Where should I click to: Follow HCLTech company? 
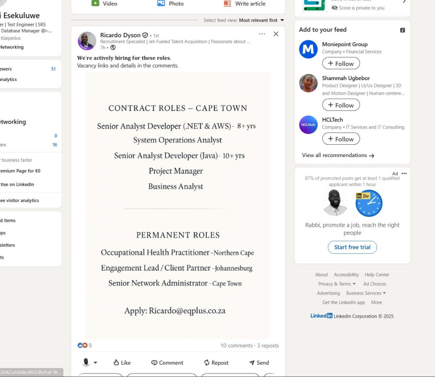341,139
